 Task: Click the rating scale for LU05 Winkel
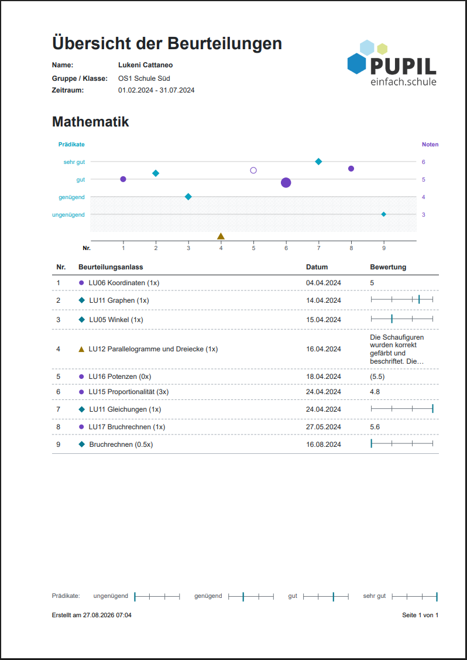[x=402, y=319]
